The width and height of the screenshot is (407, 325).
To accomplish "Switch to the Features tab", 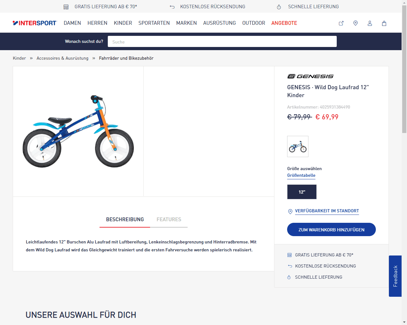I will point(169,219).
